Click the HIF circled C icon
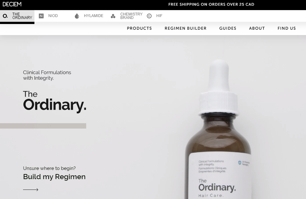Screen dimensions: 306x199 149,16
